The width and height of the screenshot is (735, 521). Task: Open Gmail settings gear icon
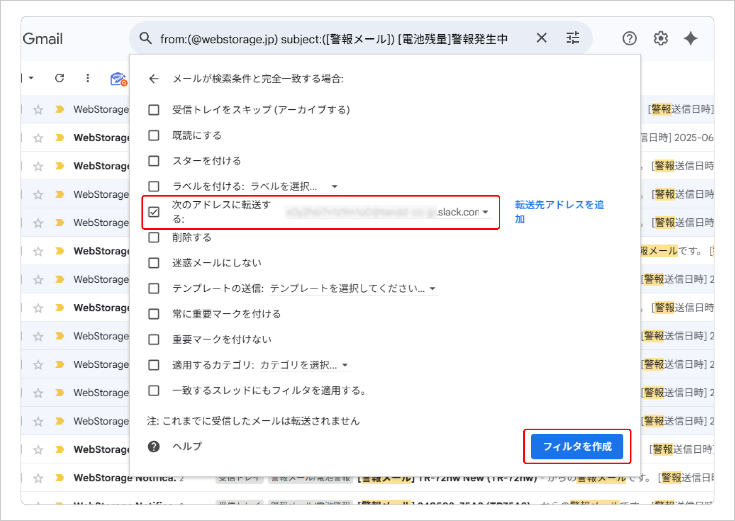(660, 39)
